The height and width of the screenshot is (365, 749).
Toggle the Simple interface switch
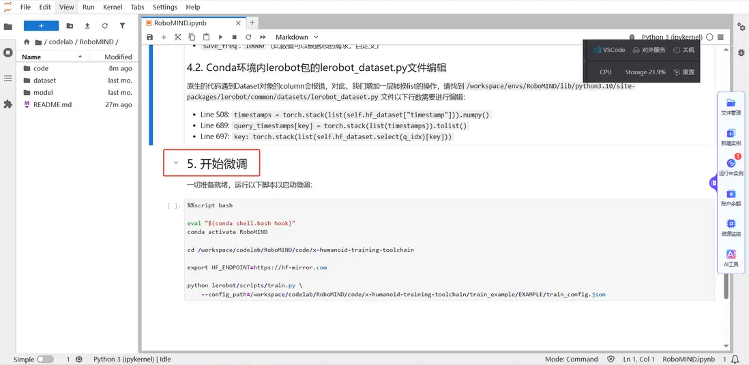tap(45, 360)
